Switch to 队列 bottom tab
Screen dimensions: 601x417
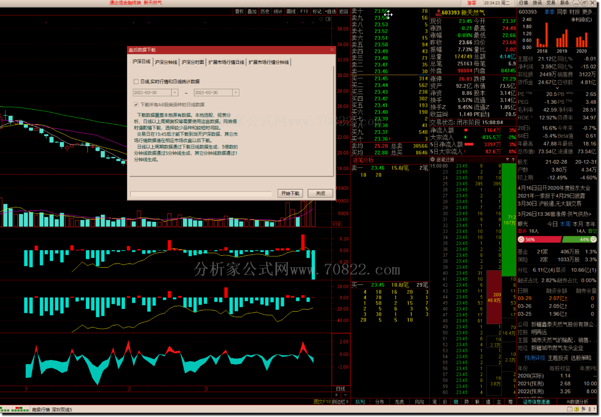pyautogui.click(x=360, y=402)
